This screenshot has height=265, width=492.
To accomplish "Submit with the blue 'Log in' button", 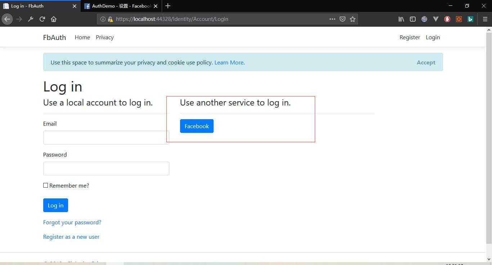I will (x=55, y=205).
